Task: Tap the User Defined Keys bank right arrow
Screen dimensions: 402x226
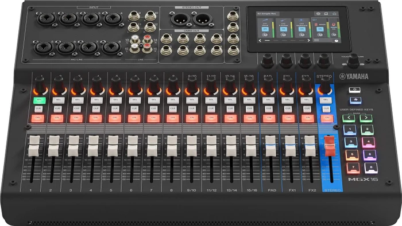Action: [366, 118]
